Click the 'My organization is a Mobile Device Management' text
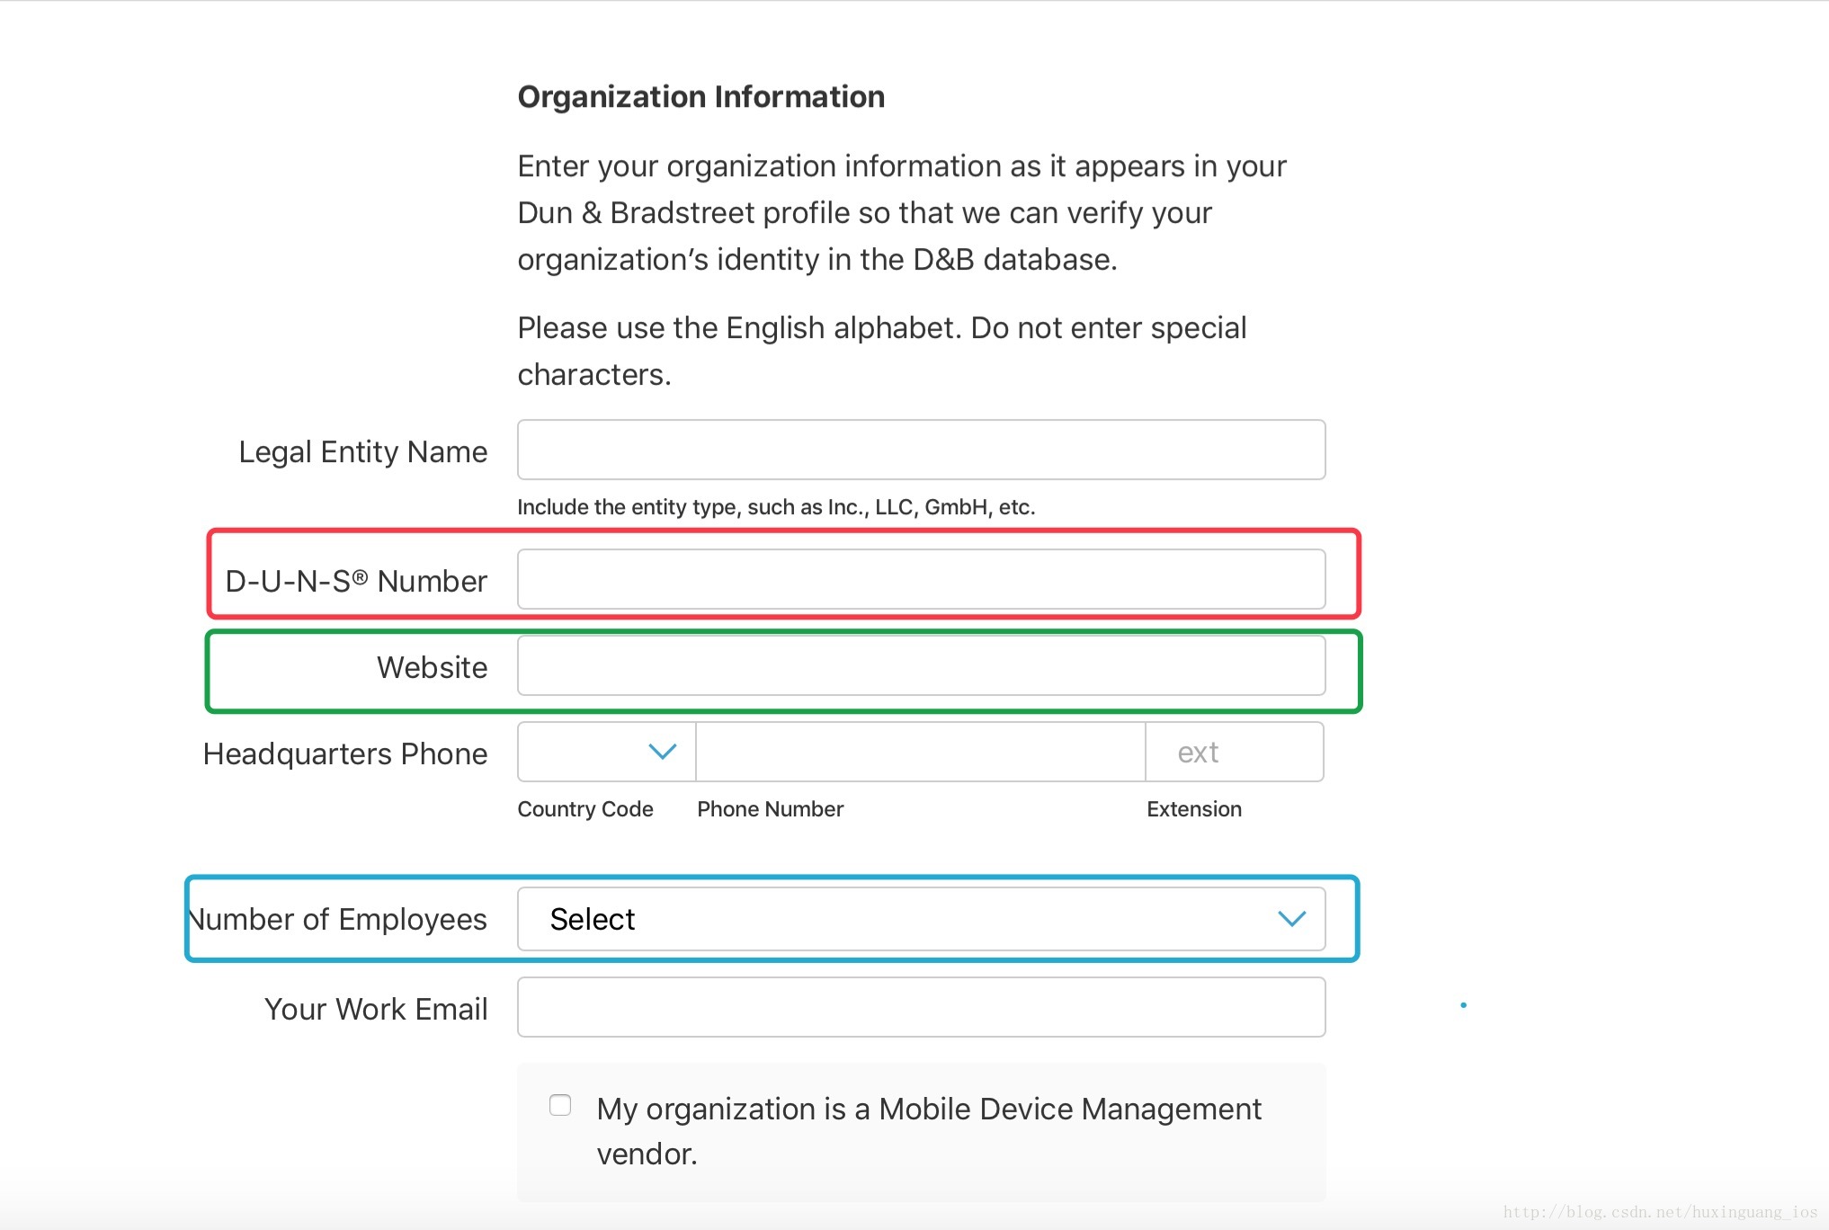Screen dimensions: 1829x1230 (x=929, y=1110)
